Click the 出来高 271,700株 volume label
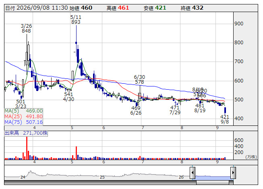This screenshot has width=263, height=189. 26,133
